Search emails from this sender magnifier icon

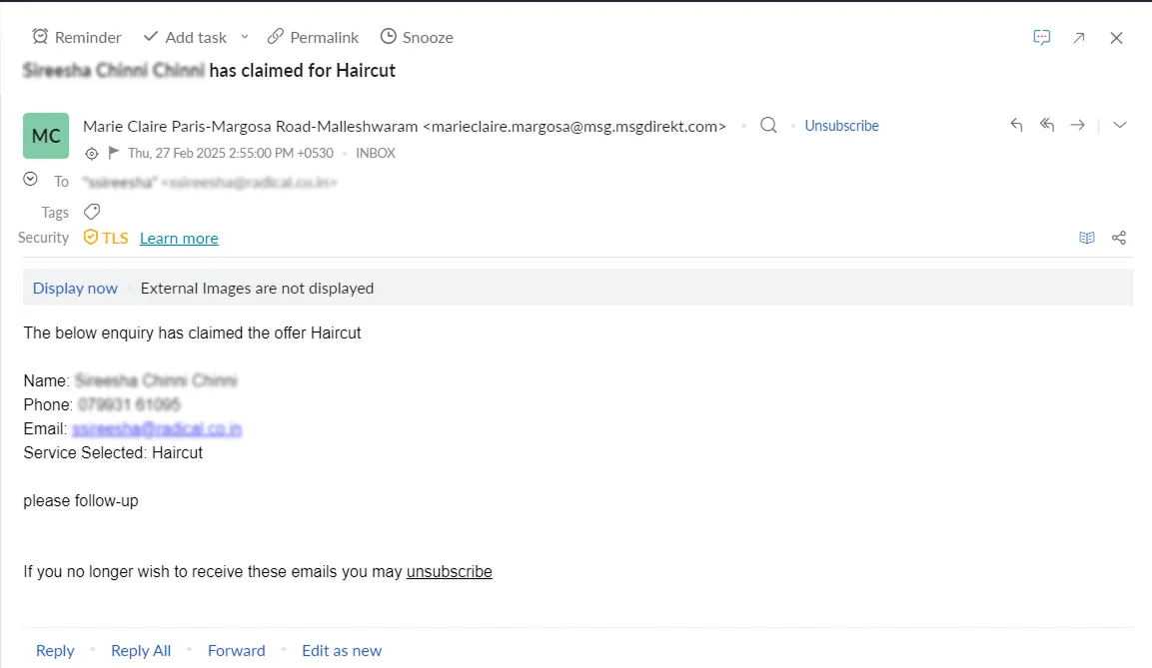[768, 126]
